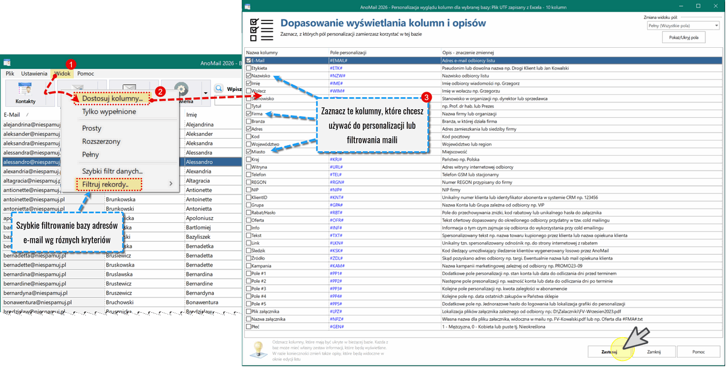This screenshot has height=369, width=728.
Task: Open the Plik menu
Action: coord(10,73)
